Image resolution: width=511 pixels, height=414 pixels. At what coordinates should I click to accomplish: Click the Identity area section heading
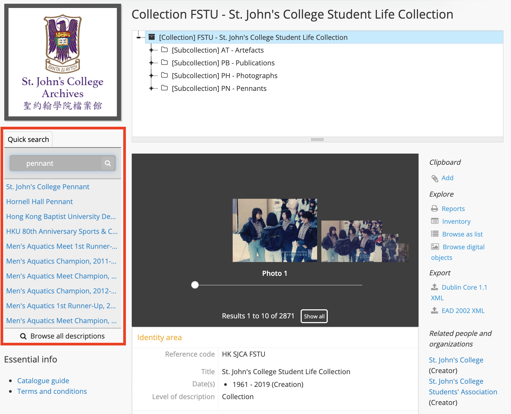159,337
